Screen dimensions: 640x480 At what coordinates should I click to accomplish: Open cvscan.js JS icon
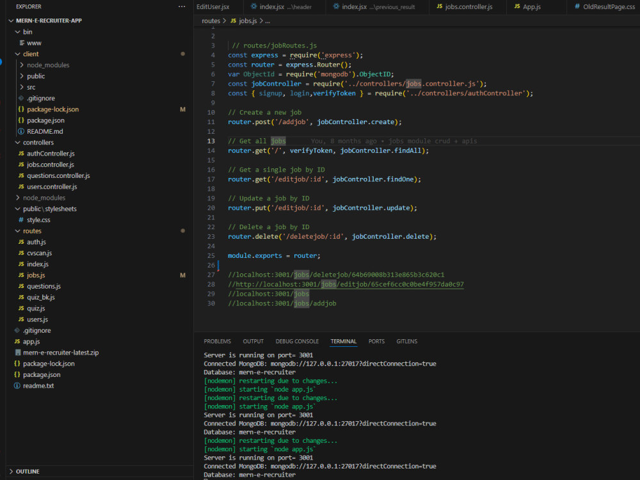(21, 253)
